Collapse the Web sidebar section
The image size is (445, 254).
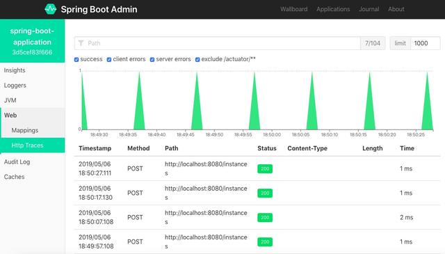33,116
